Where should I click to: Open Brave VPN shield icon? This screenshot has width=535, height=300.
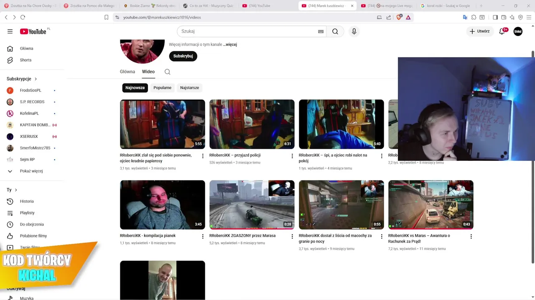(x=520, y=17)
